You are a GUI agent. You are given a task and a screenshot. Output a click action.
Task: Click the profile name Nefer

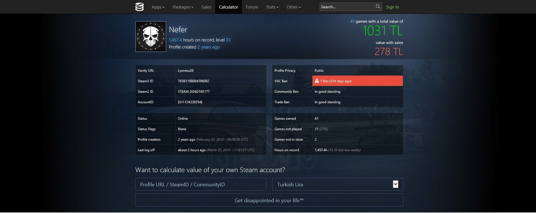178,29
